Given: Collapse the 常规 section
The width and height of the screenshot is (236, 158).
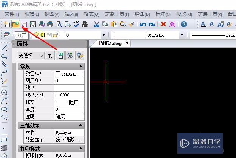Looking at the screenshot, I should 80,66.
